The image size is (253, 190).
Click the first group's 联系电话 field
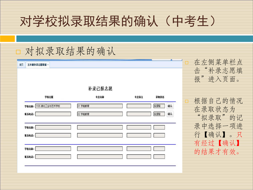tap(53, 114)
